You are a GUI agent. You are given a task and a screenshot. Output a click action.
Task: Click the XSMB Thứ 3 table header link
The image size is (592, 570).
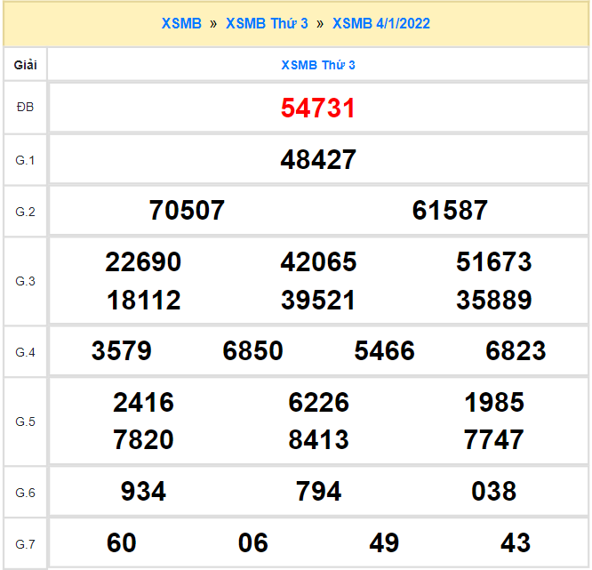[x=318, y=65]
